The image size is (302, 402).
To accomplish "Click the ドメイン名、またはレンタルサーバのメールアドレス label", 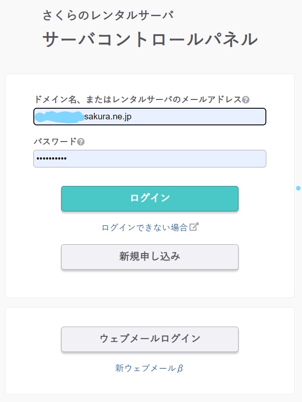I will tap(138, 99).
